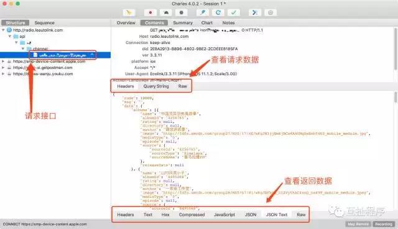Show the response JSON tab
The width and height of the screenshot is (398, 229).
click(x=251, y=215)
